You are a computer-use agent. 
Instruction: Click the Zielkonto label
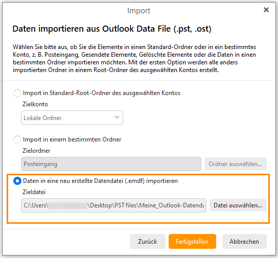[x=35, y=104]
